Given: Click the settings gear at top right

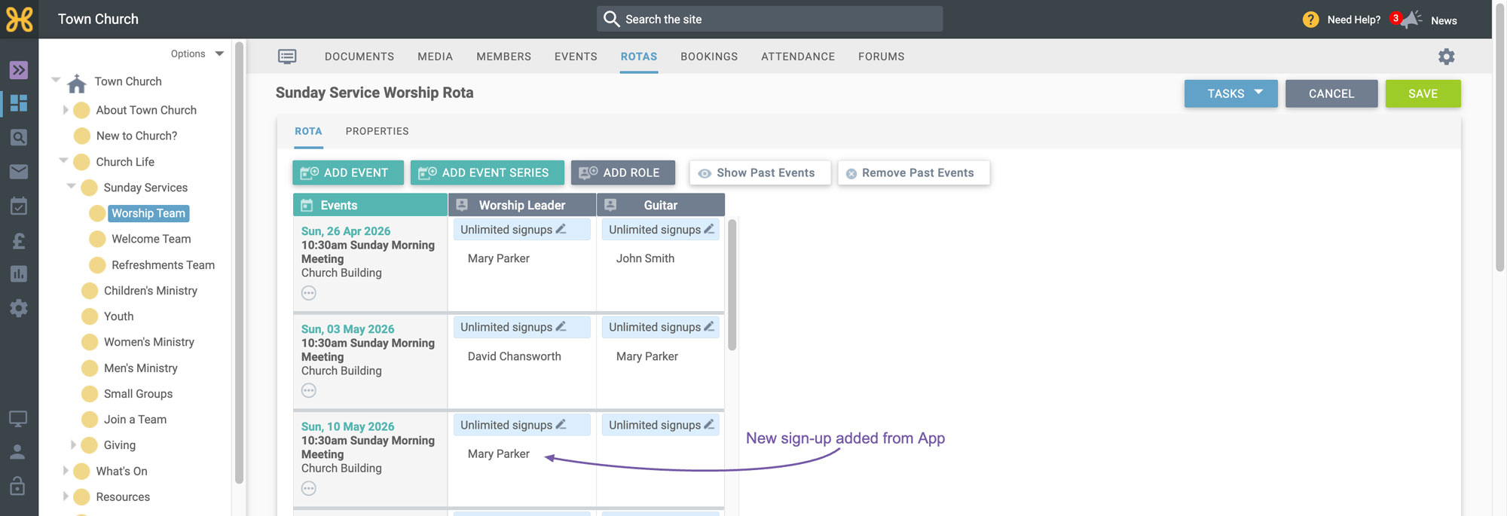Looking at the screenshot, I should tap(1446, 56).
